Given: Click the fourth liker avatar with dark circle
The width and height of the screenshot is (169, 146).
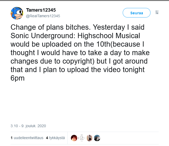Looking at the screenshot, I should pos(97,138).
